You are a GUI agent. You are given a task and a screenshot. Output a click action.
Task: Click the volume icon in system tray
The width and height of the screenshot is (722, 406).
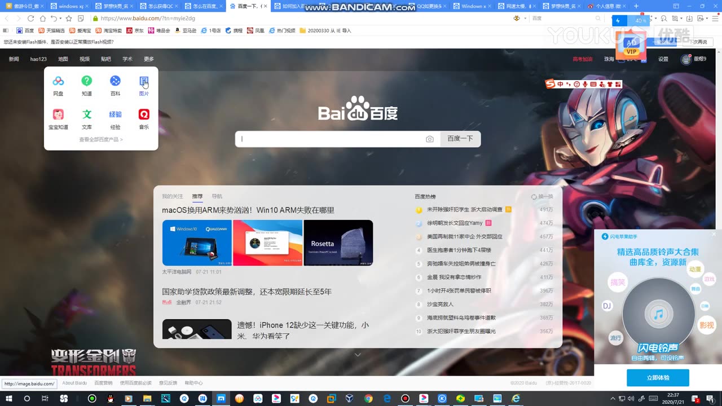click(630, 399)
